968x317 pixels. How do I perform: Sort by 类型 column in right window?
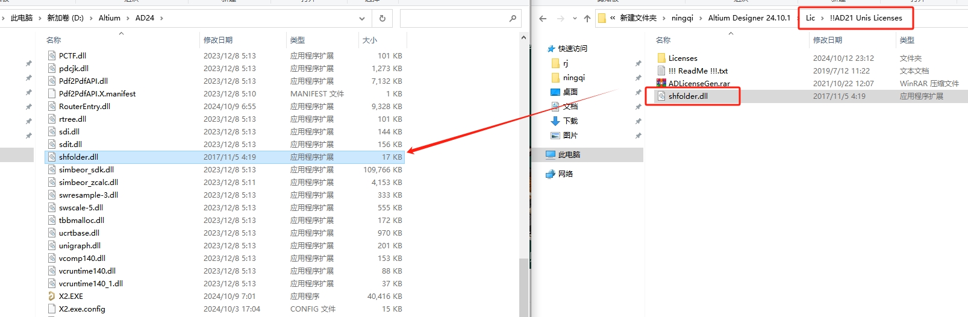tap(907, 40)
